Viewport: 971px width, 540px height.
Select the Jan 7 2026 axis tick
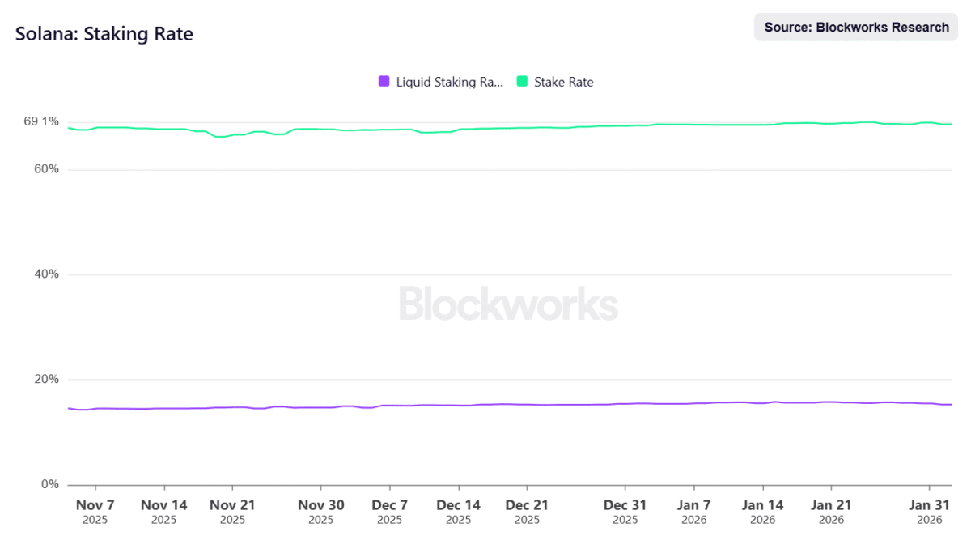tap(693, 511)
